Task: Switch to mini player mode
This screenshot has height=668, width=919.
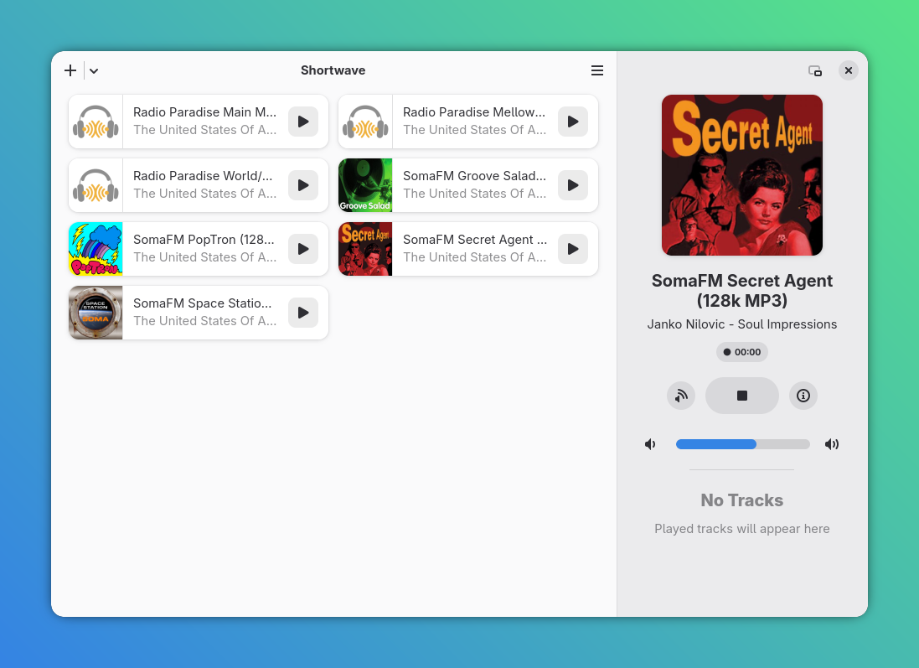Action: [x=814, y=71]
